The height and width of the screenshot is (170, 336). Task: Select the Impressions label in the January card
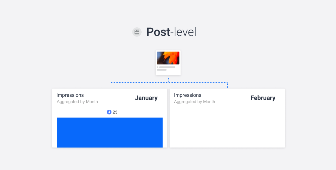click(70, 95)
